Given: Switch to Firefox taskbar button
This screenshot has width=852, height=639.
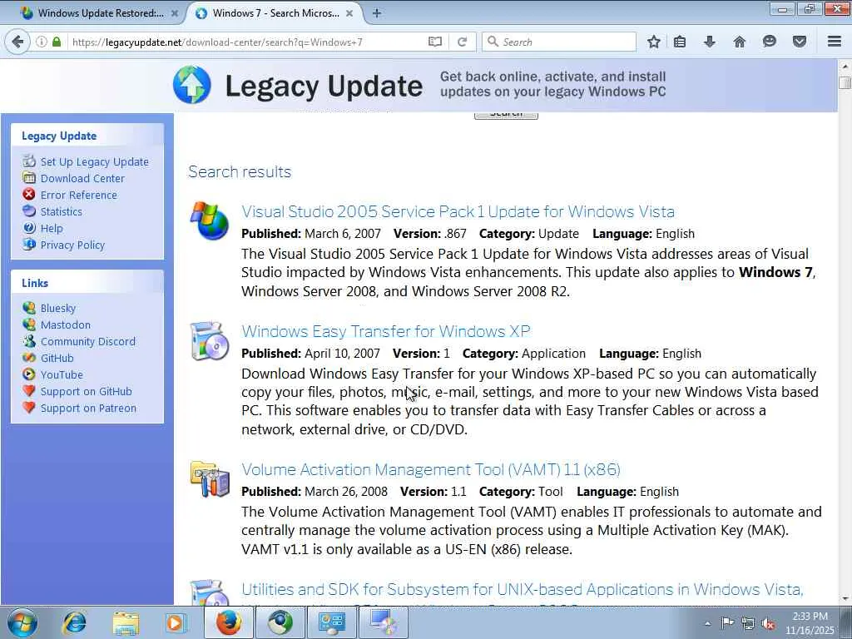Looking at the screenshot, I should [229, 622].
